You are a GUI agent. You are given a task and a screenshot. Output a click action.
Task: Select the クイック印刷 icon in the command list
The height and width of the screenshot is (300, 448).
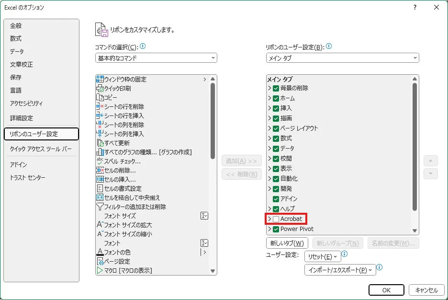click(x=100, y=88)
